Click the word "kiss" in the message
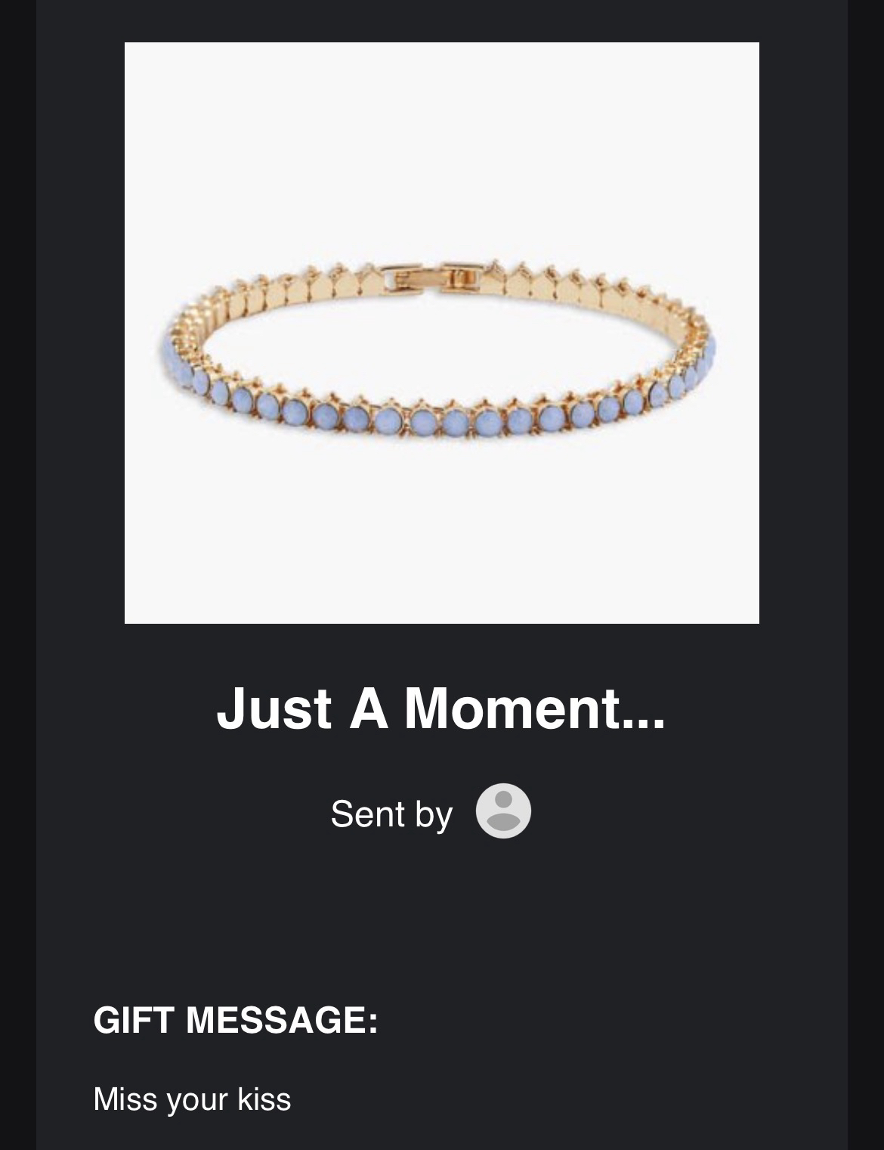This screenshot has height=1150, width=884. 264,1099
